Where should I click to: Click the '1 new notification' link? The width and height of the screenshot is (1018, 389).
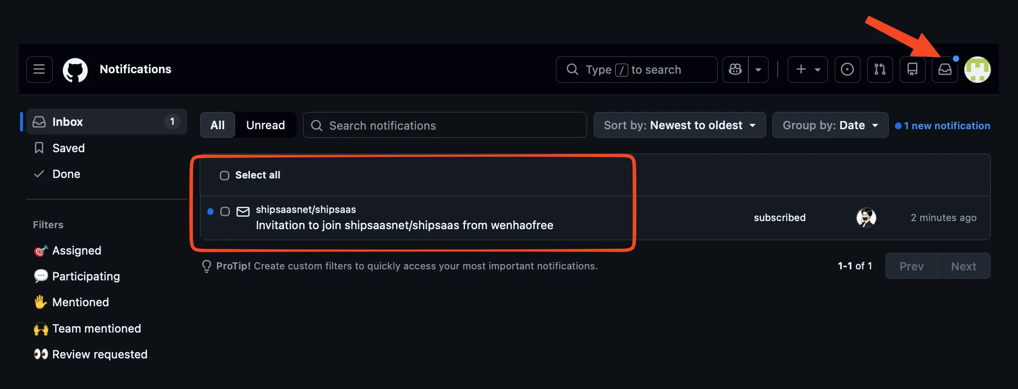[942, 125]
